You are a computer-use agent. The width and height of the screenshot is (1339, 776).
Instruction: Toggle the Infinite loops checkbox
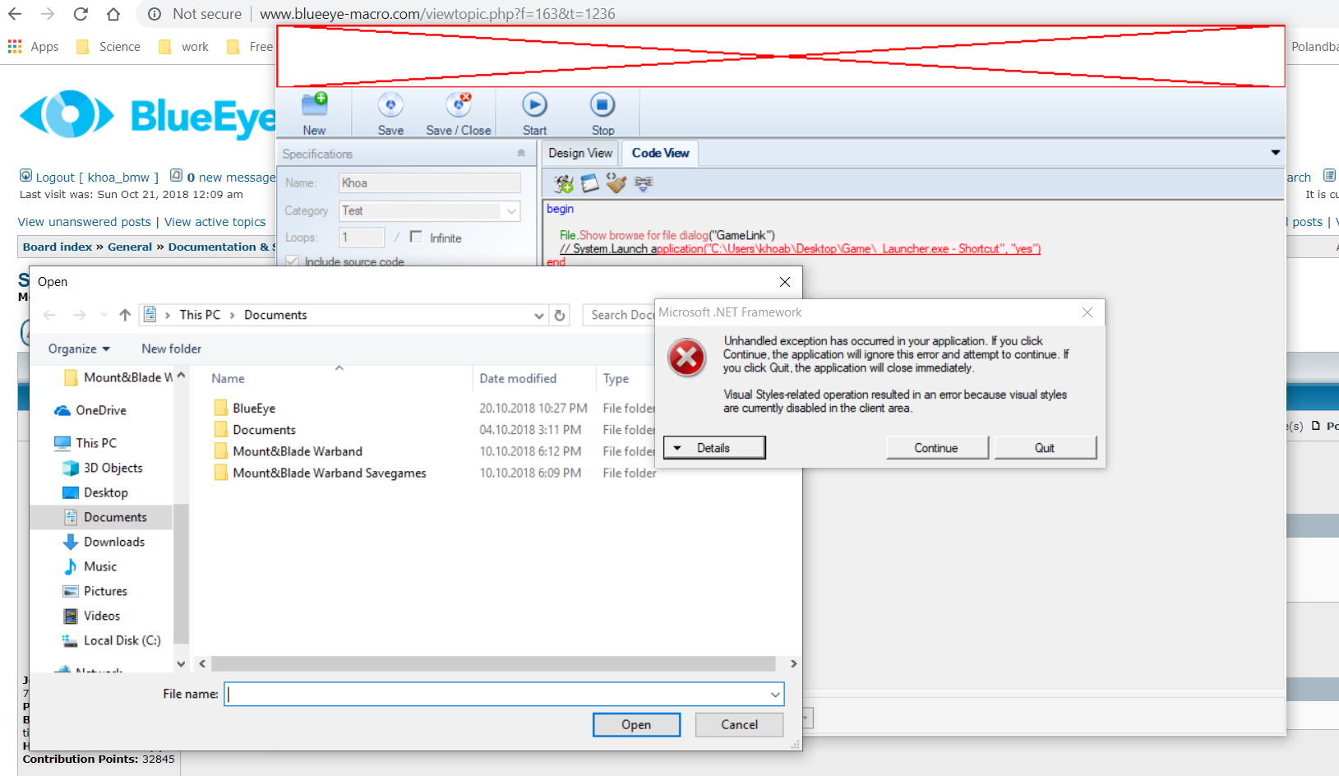(416, 237)
